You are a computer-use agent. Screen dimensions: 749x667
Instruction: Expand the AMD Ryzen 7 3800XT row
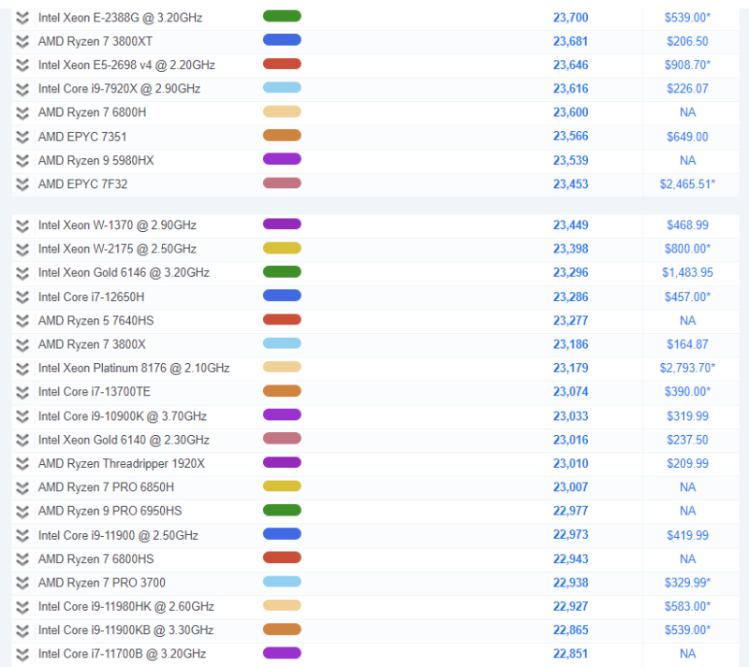pyautogui.click(x=22, y=41)
